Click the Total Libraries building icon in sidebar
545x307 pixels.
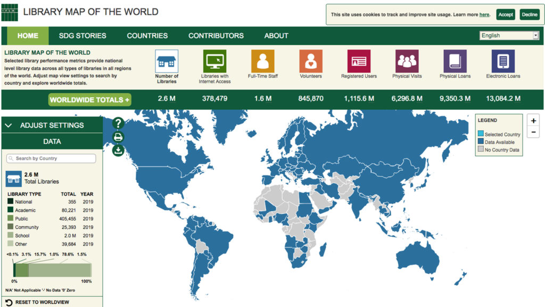13,178
